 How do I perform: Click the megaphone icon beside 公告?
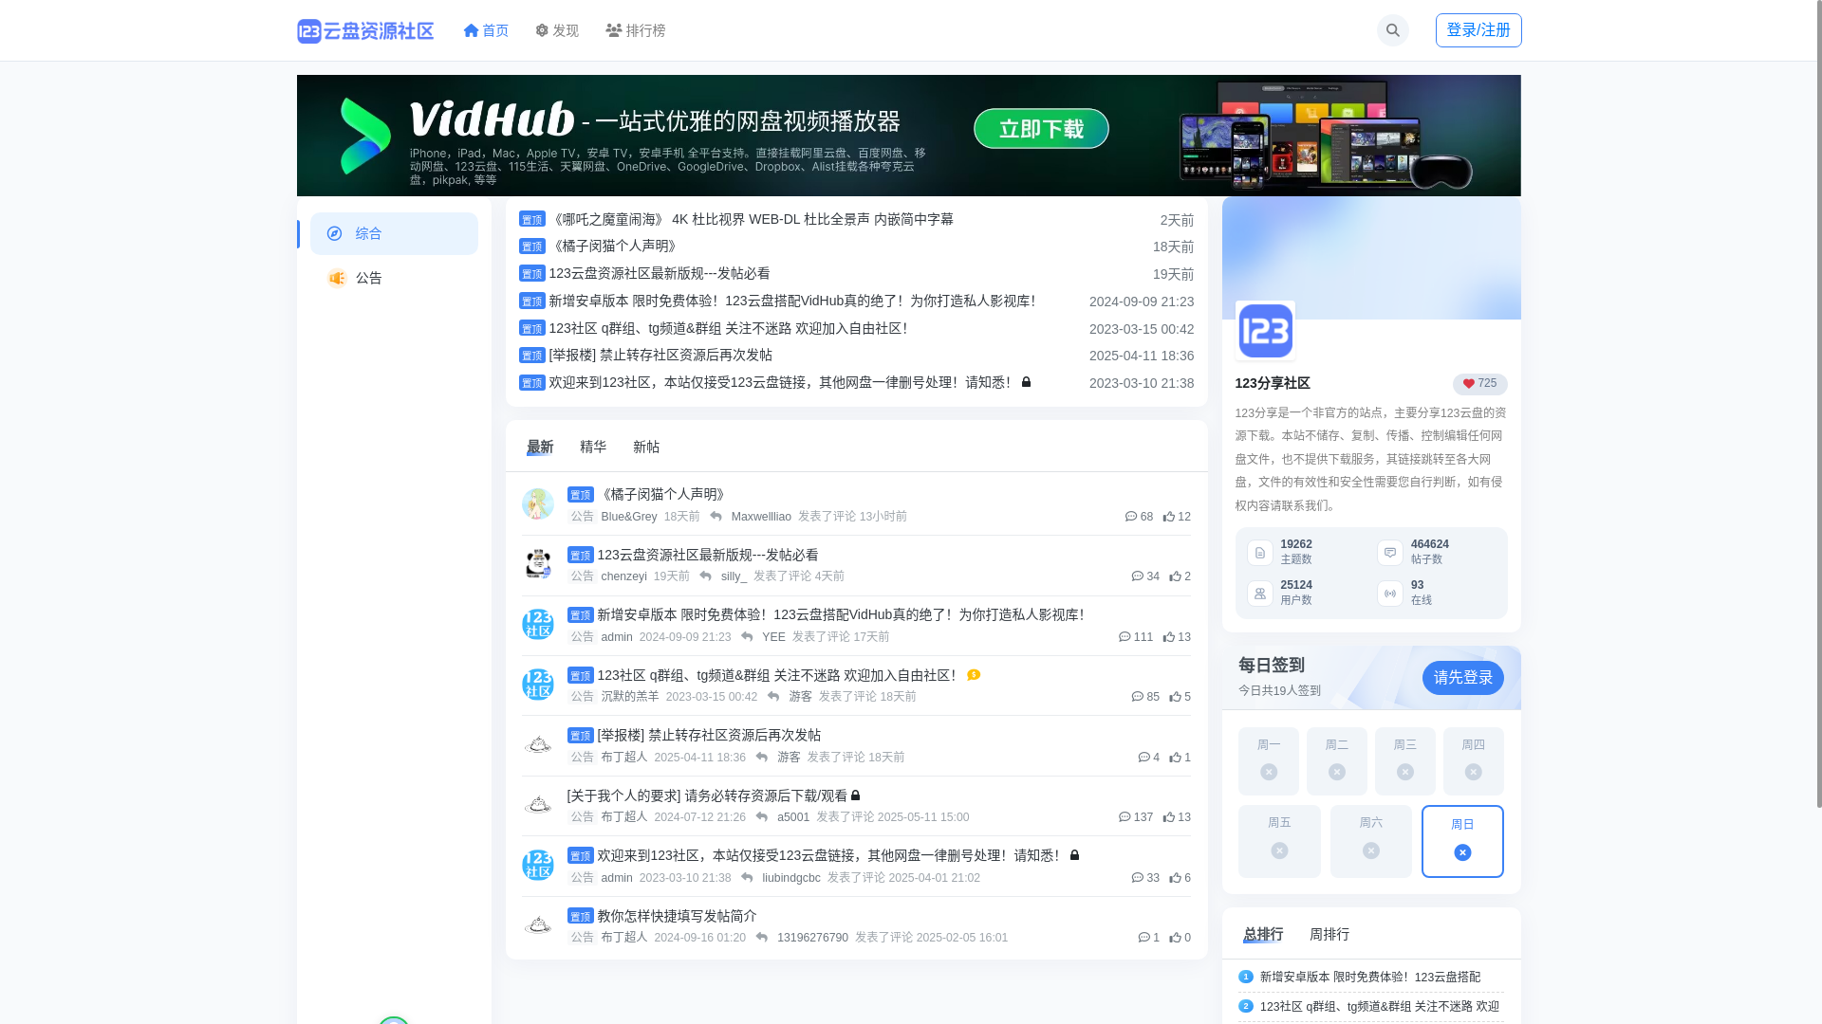[336, 278]
